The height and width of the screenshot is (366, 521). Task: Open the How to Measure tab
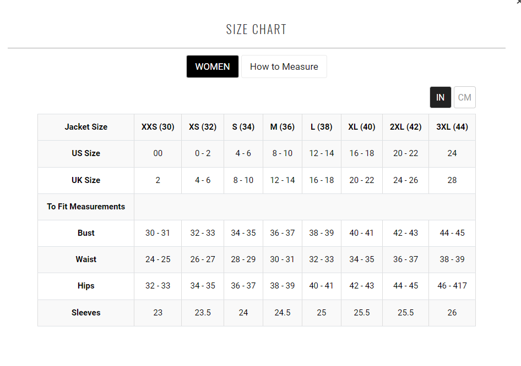[x=284, y=66]
